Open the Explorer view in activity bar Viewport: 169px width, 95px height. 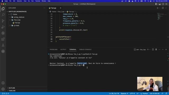(x=3, y=9)
